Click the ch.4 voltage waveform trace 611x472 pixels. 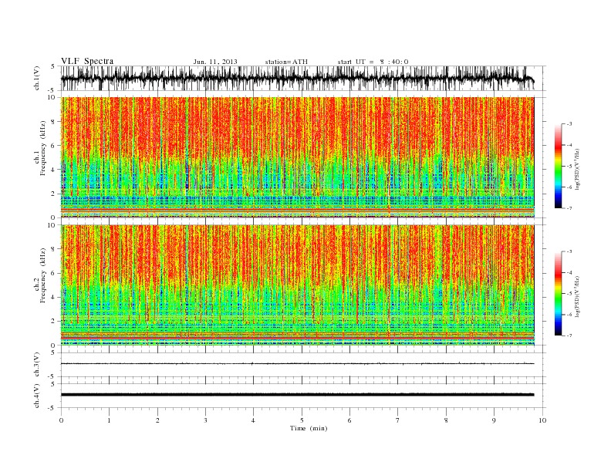298,395
